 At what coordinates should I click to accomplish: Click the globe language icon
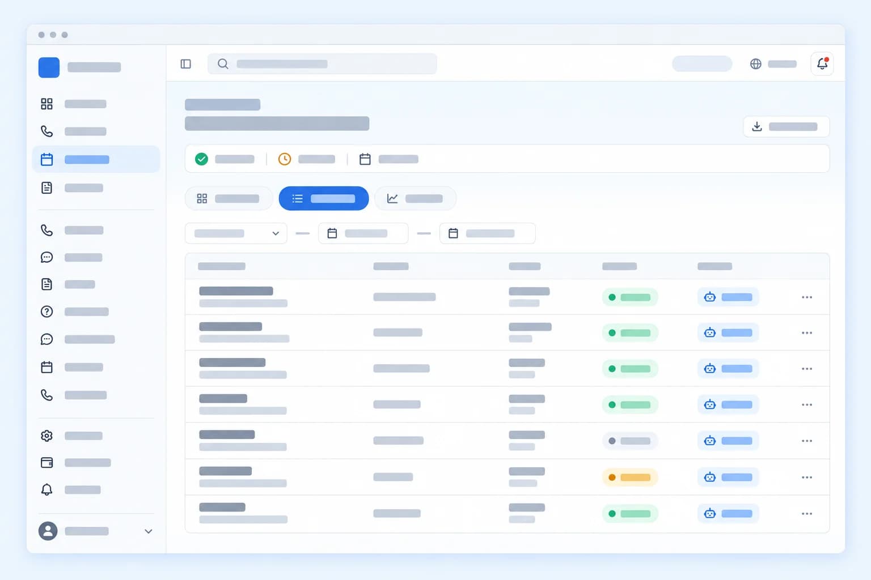[755, 64]
